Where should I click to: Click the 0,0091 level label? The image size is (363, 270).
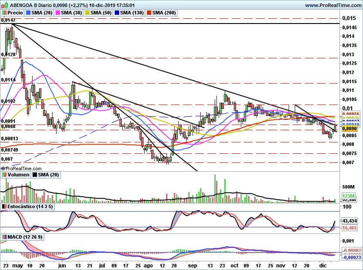coord(8,121)
